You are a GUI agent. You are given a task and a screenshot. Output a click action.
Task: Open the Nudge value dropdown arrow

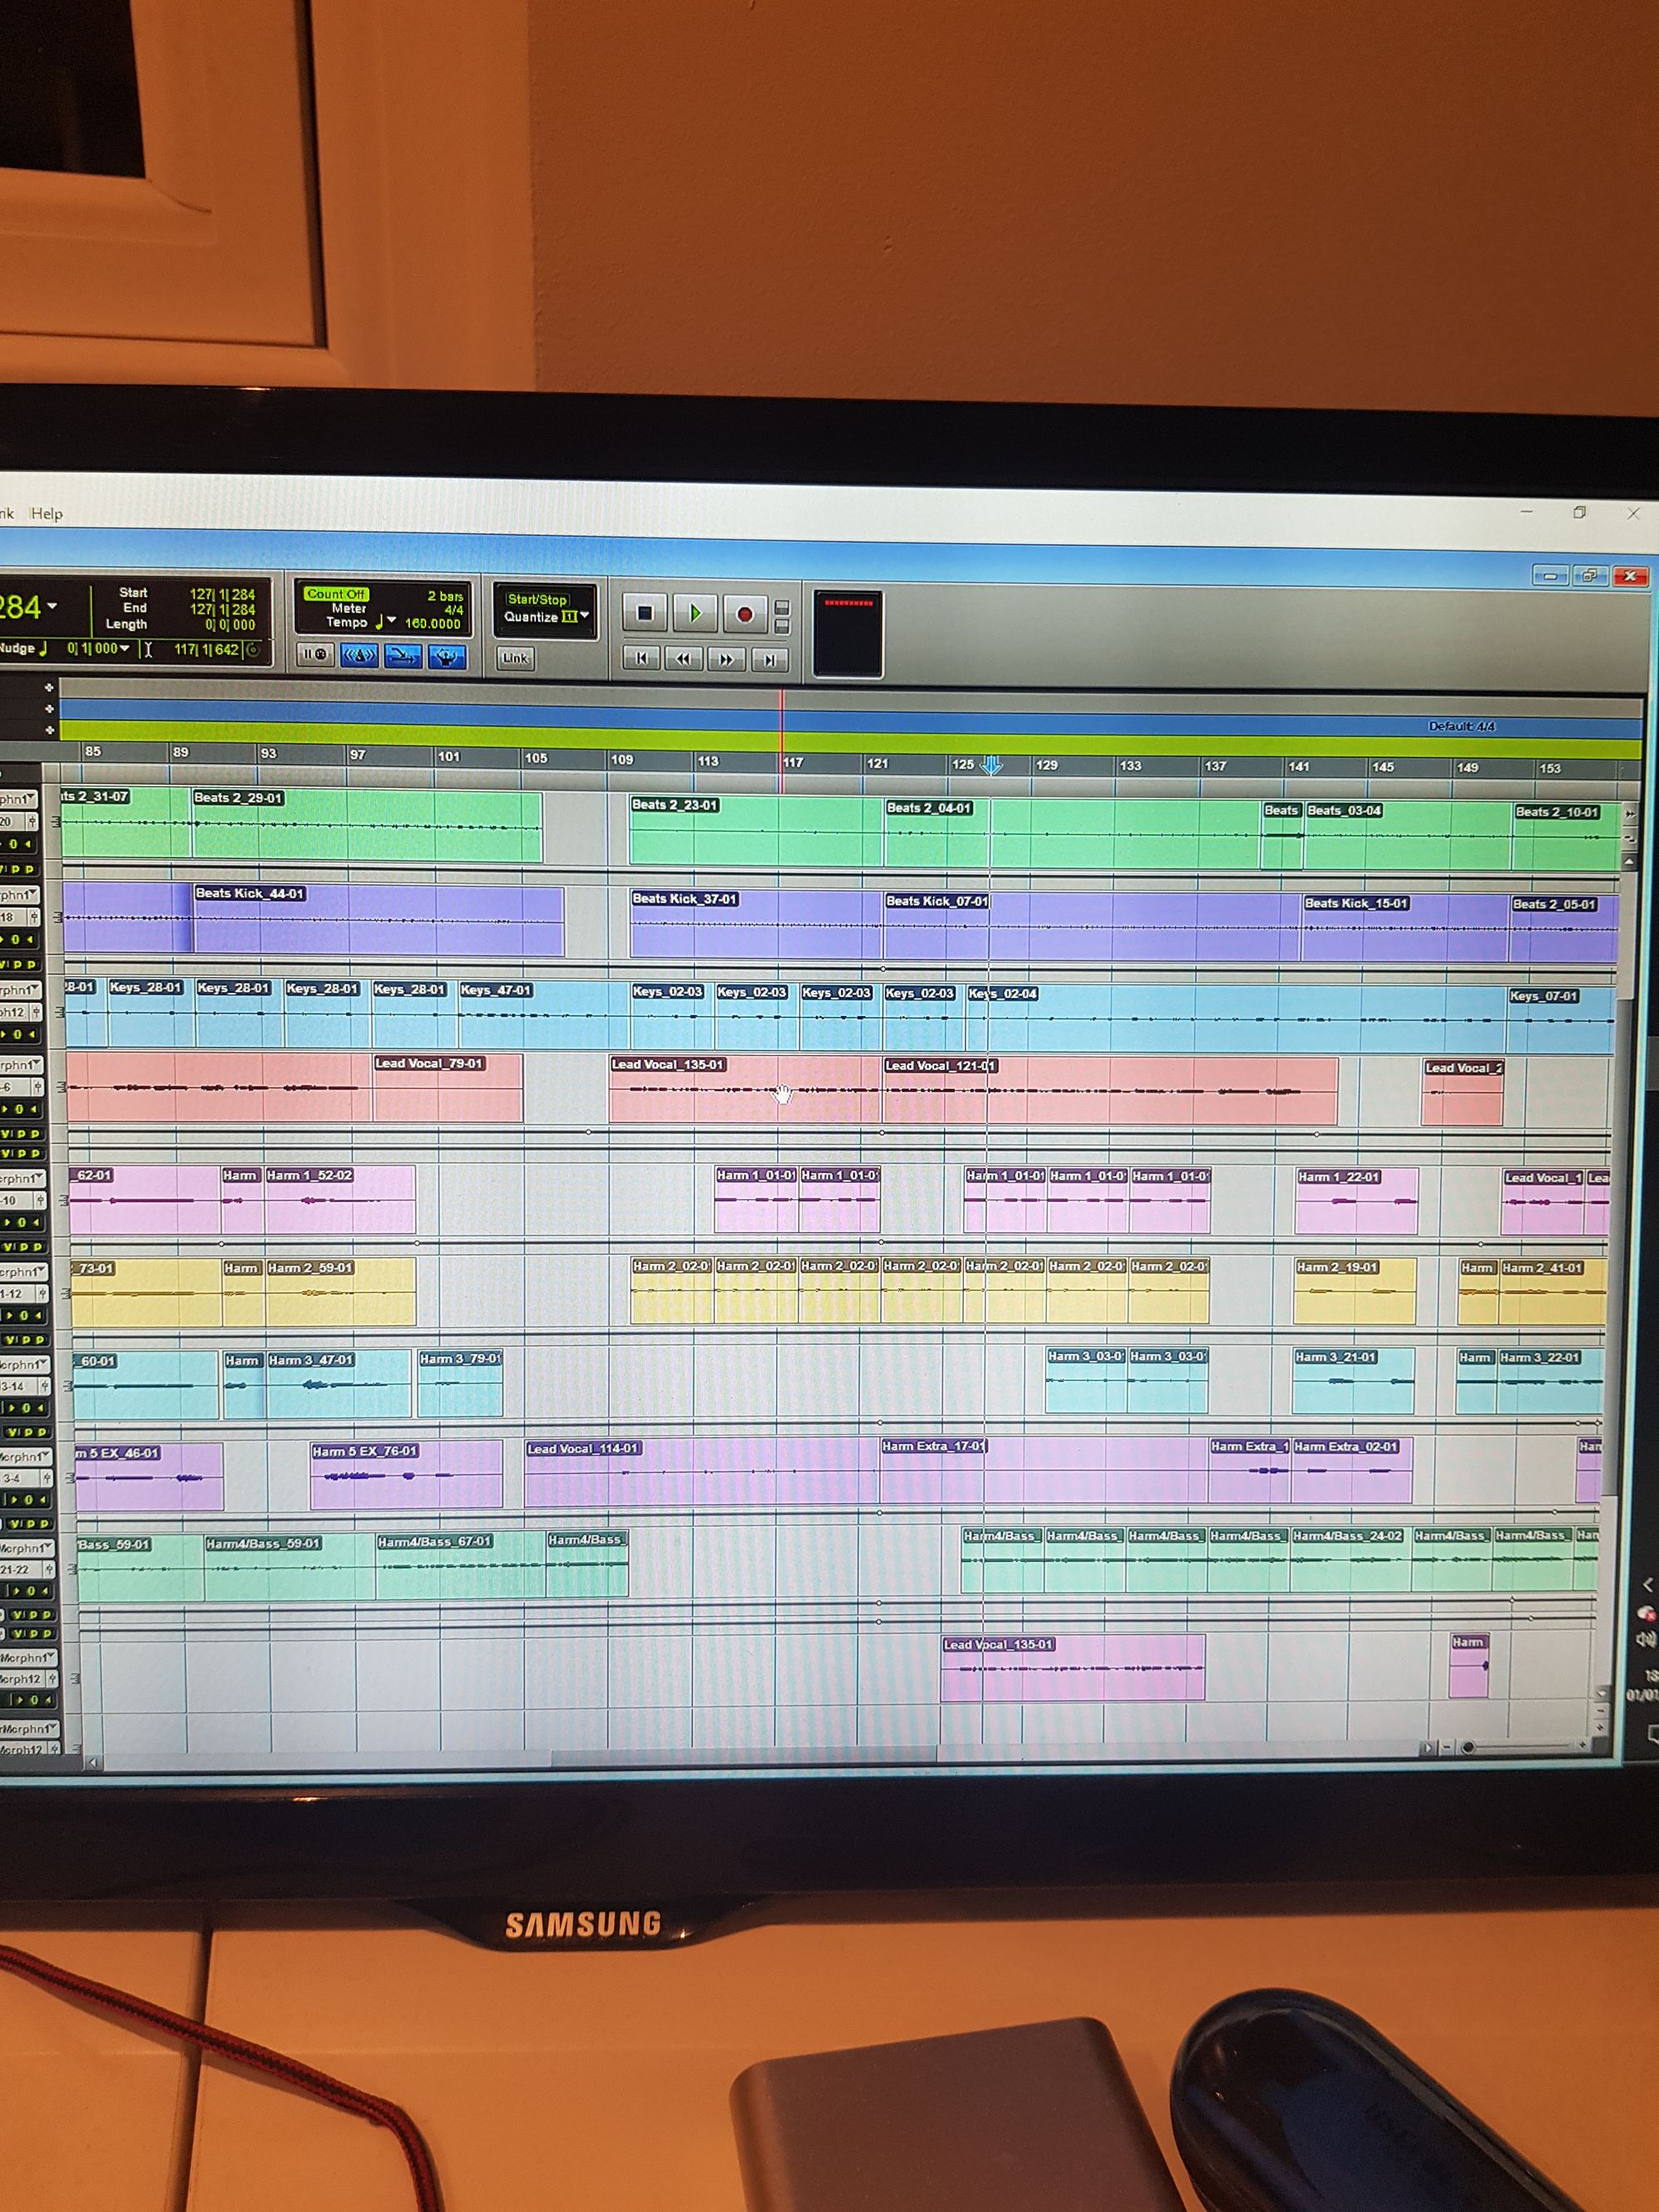[x=124, y=648]
